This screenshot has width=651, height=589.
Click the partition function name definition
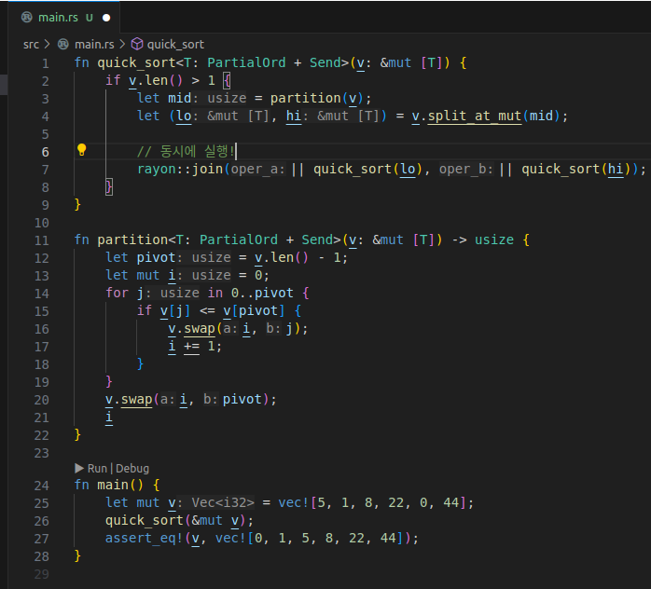point(132,240)
